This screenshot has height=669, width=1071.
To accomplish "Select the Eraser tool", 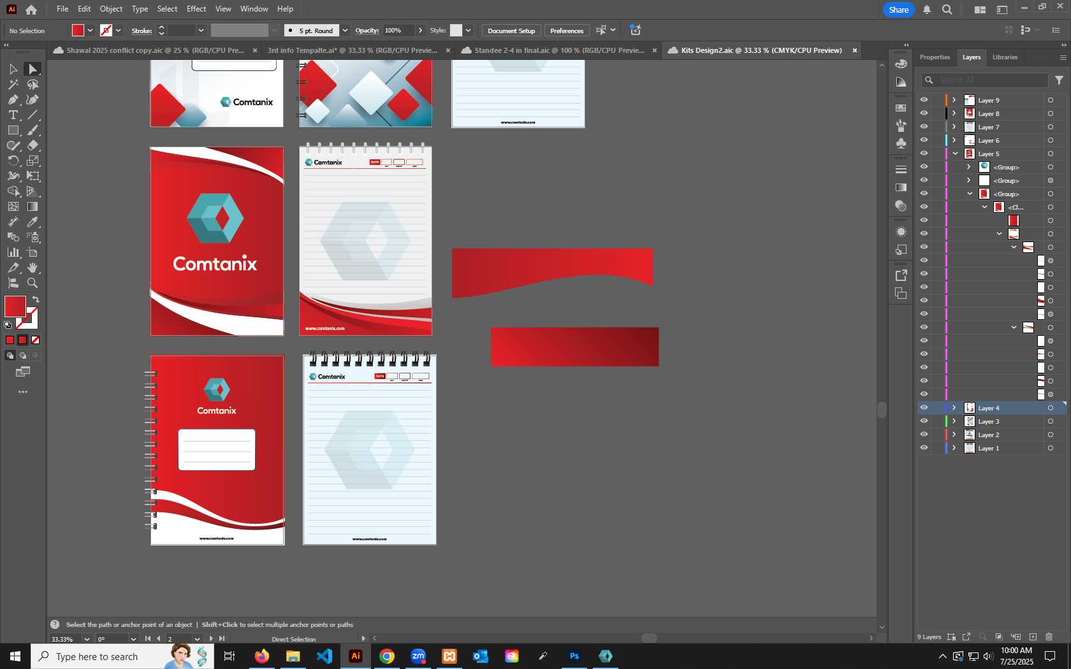I will [x=33, y=145].
